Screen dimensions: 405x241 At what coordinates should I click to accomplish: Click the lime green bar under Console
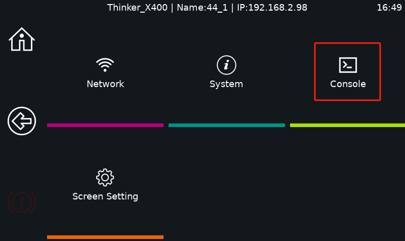[347, 125]
